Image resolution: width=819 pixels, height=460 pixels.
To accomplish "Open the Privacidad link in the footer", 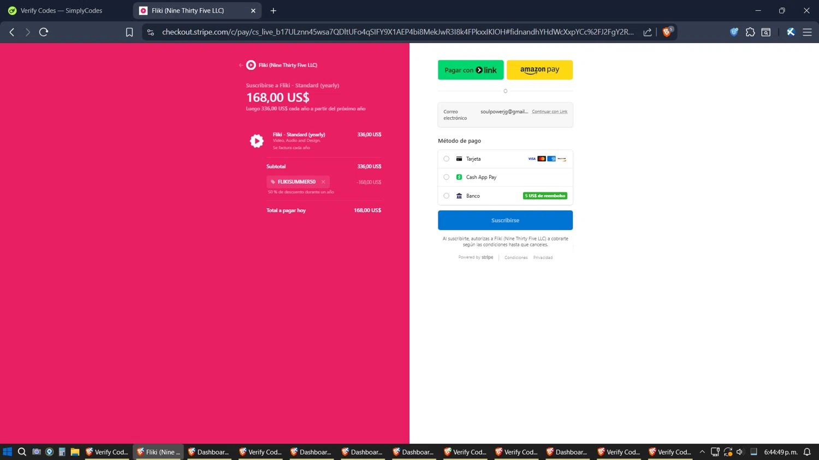I will tap(543, 258).
